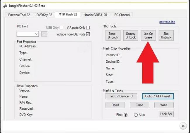This screenshot has height=133, width=190.
Task: Open the IRC Channel tab
Action: click(122, 15)
